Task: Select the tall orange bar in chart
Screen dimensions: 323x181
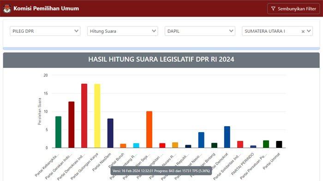Action: (149, 129)
